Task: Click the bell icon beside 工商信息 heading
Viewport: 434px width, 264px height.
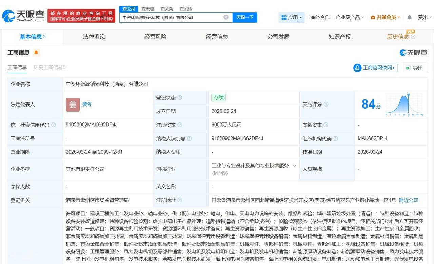Action: [x=36, y=53]
